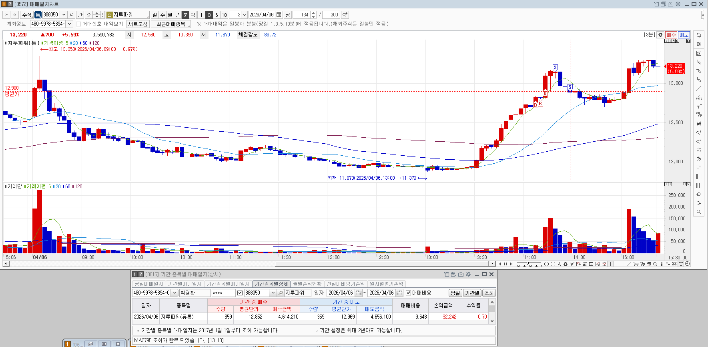Open 최근매매종목 dropdown
This screenshot has width=708, height=347.
(171, 24)
